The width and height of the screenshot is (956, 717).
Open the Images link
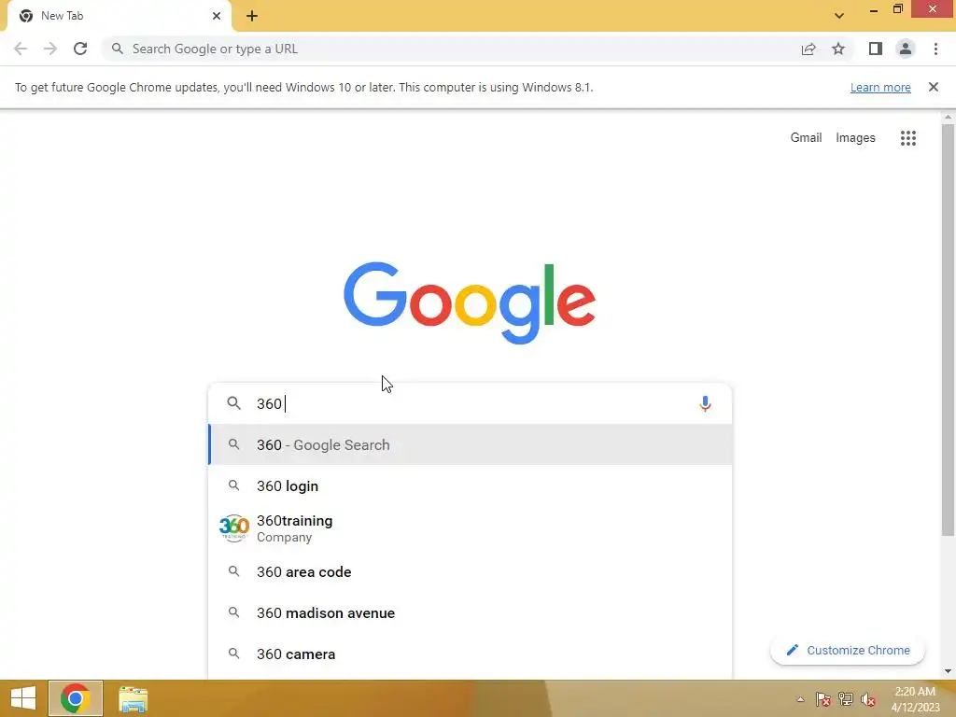point(855,138)
